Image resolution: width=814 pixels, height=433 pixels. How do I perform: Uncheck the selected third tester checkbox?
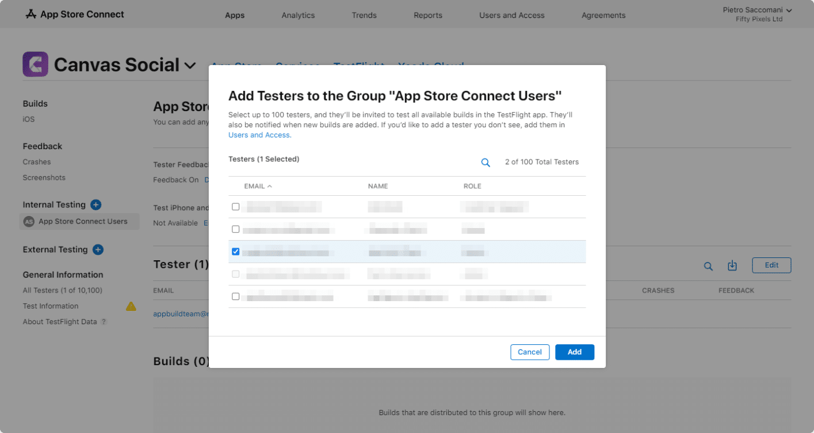click(x=235, y=252)
